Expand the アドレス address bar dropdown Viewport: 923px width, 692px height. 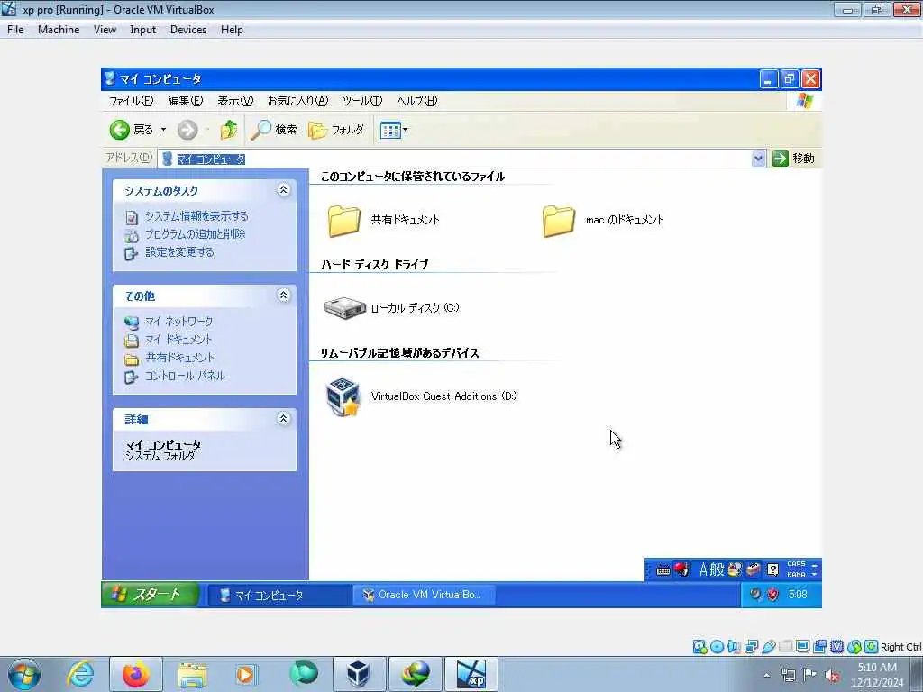point(758,159)
